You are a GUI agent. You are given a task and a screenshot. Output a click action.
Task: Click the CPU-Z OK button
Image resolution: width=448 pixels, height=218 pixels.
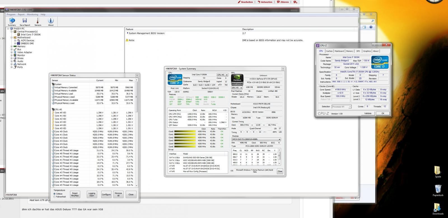[x=383, y=113]
